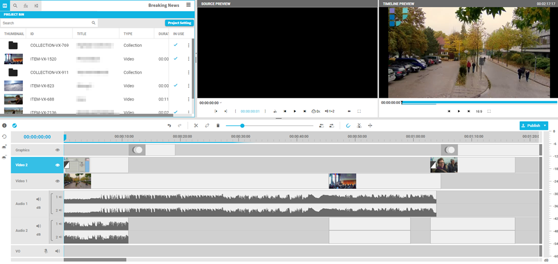
Task: Toggle visibility of the Video 1 track
Action: point(58,181)
